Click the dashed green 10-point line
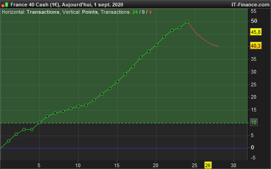The image size is (271, 169). [124, 123]
